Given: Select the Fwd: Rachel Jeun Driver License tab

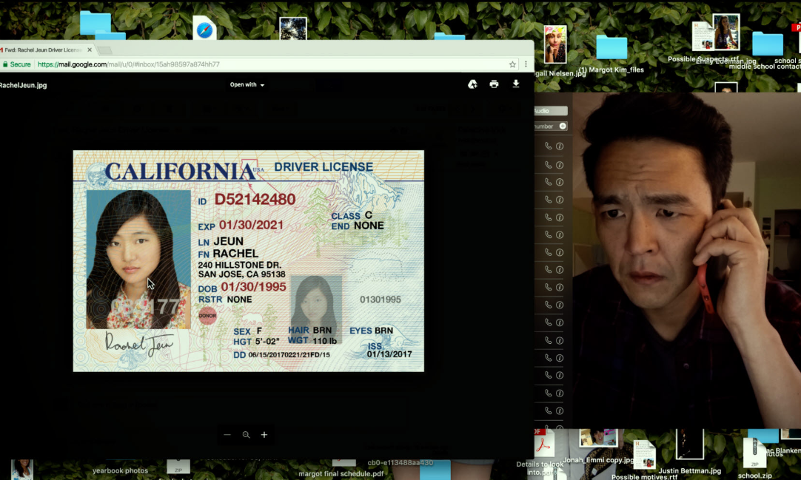Looking at the screenshot, I should click(43, 50).
